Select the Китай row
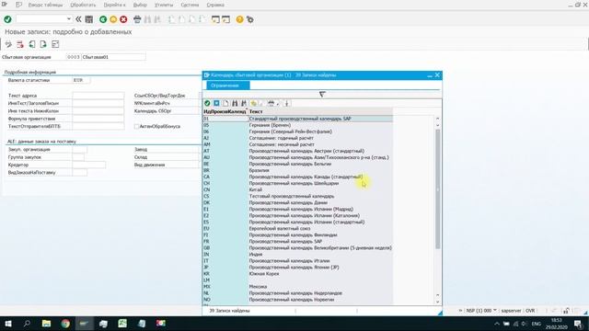The height and width of the screenshot is (331, 589). pyautogui.click(x=298, y=190)
